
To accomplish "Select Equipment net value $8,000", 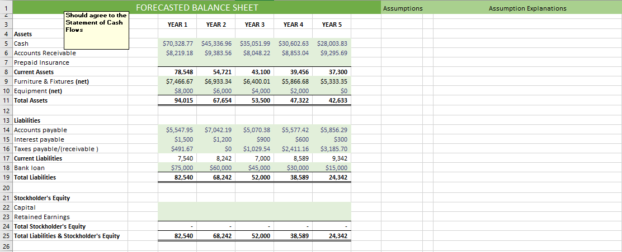I will (178, 91).
